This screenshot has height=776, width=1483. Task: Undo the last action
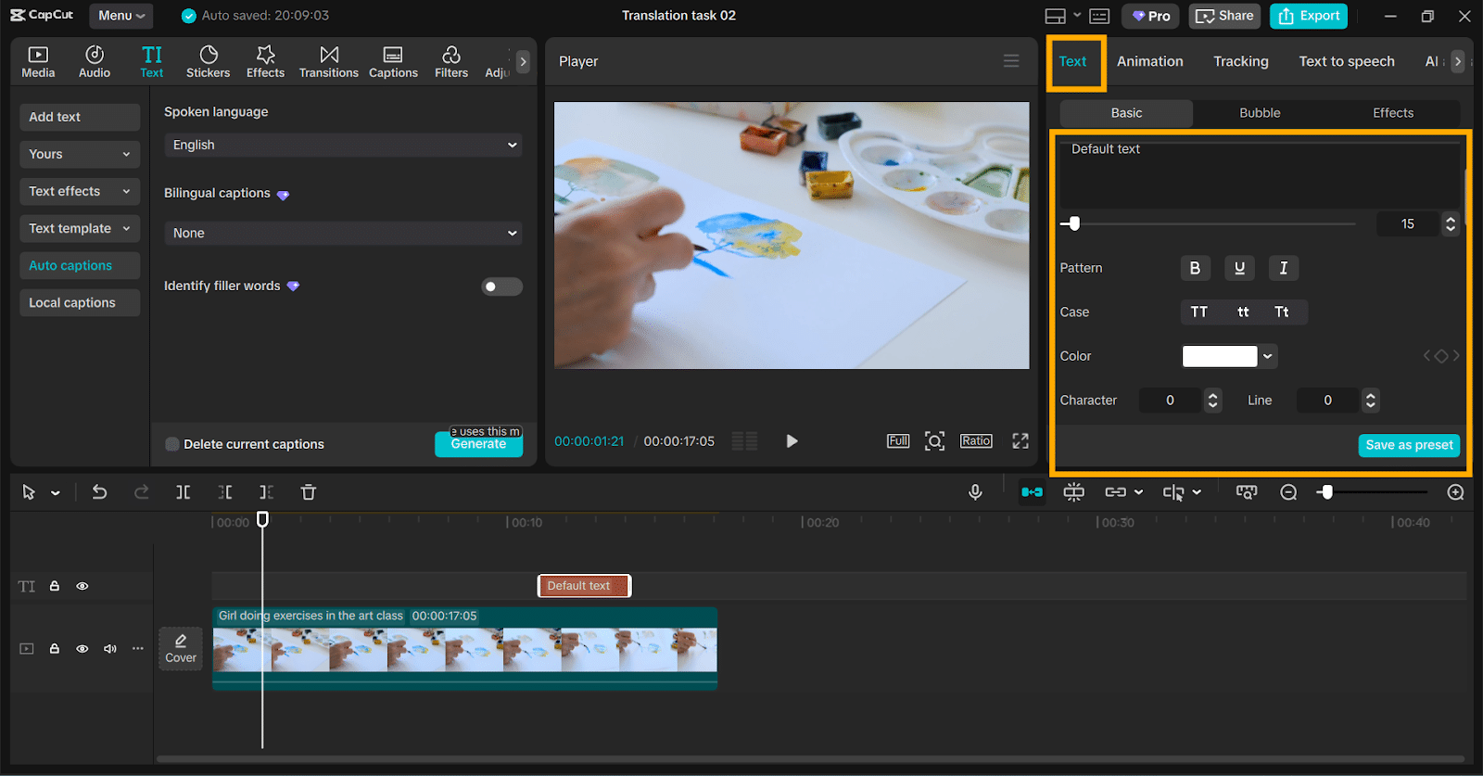click(99, 492)
